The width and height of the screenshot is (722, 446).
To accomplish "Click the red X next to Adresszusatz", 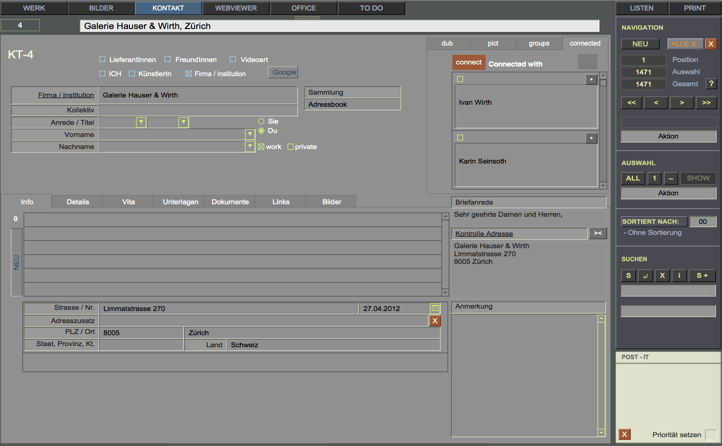I will point(435,321).
